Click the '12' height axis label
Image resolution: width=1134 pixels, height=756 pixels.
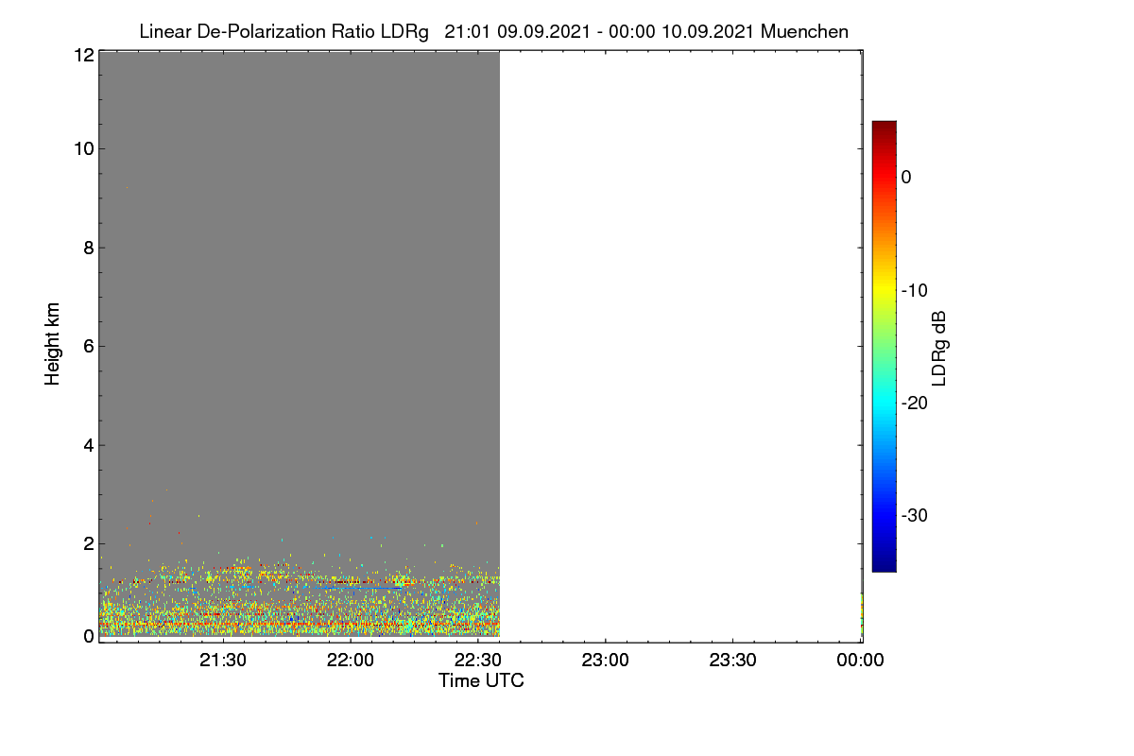click(83, 56)
